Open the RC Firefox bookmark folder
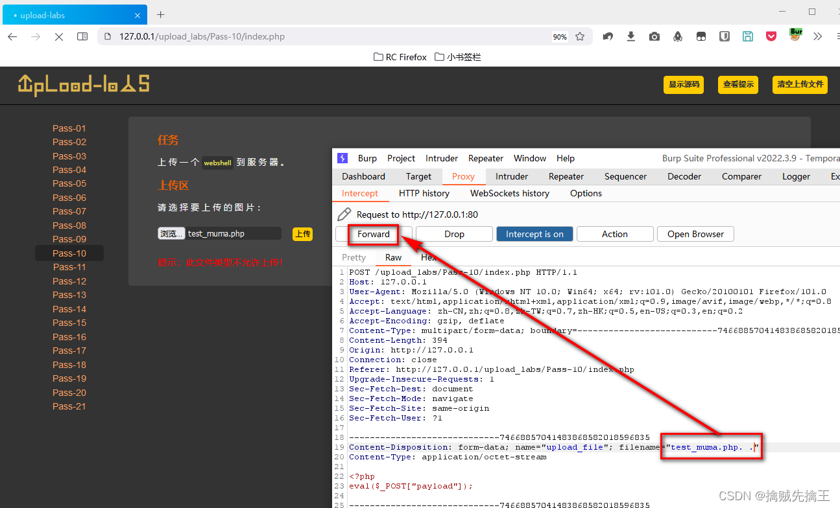This screenshot has width=840, height=508. click(x=400, y=57)
